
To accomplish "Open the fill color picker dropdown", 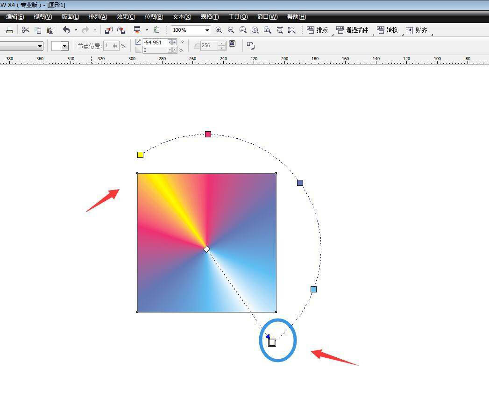I will click(x=65, y=46).
